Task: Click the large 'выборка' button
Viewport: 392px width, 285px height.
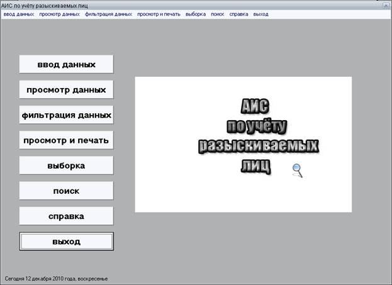Action: [x=66, y=165]
